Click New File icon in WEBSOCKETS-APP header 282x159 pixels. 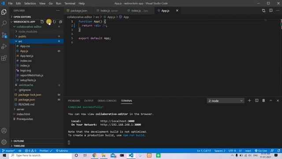click(x=42, y=22)
